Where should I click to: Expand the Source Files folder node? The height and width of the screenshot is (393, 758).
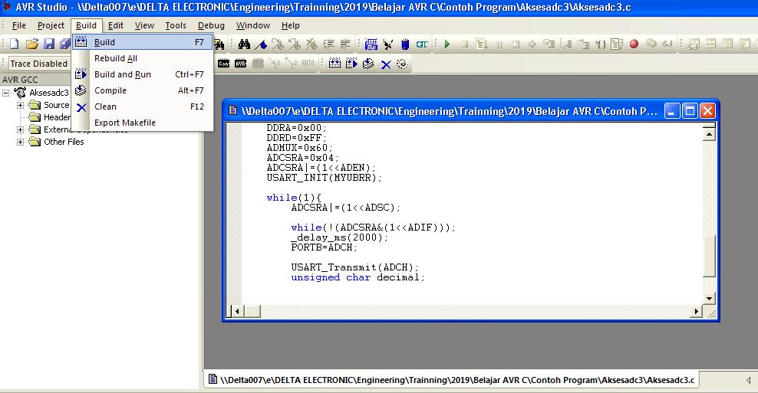[21, 105]
